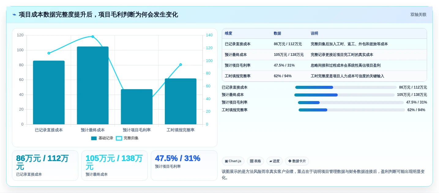Select the 预计最终成本 table row cell
Viewport: 439px width, 193px height.
click(236, 55)
